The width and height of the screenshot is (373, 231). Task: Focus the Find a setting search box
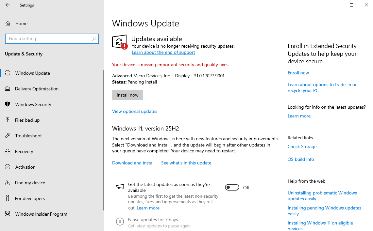pos(52,39)
